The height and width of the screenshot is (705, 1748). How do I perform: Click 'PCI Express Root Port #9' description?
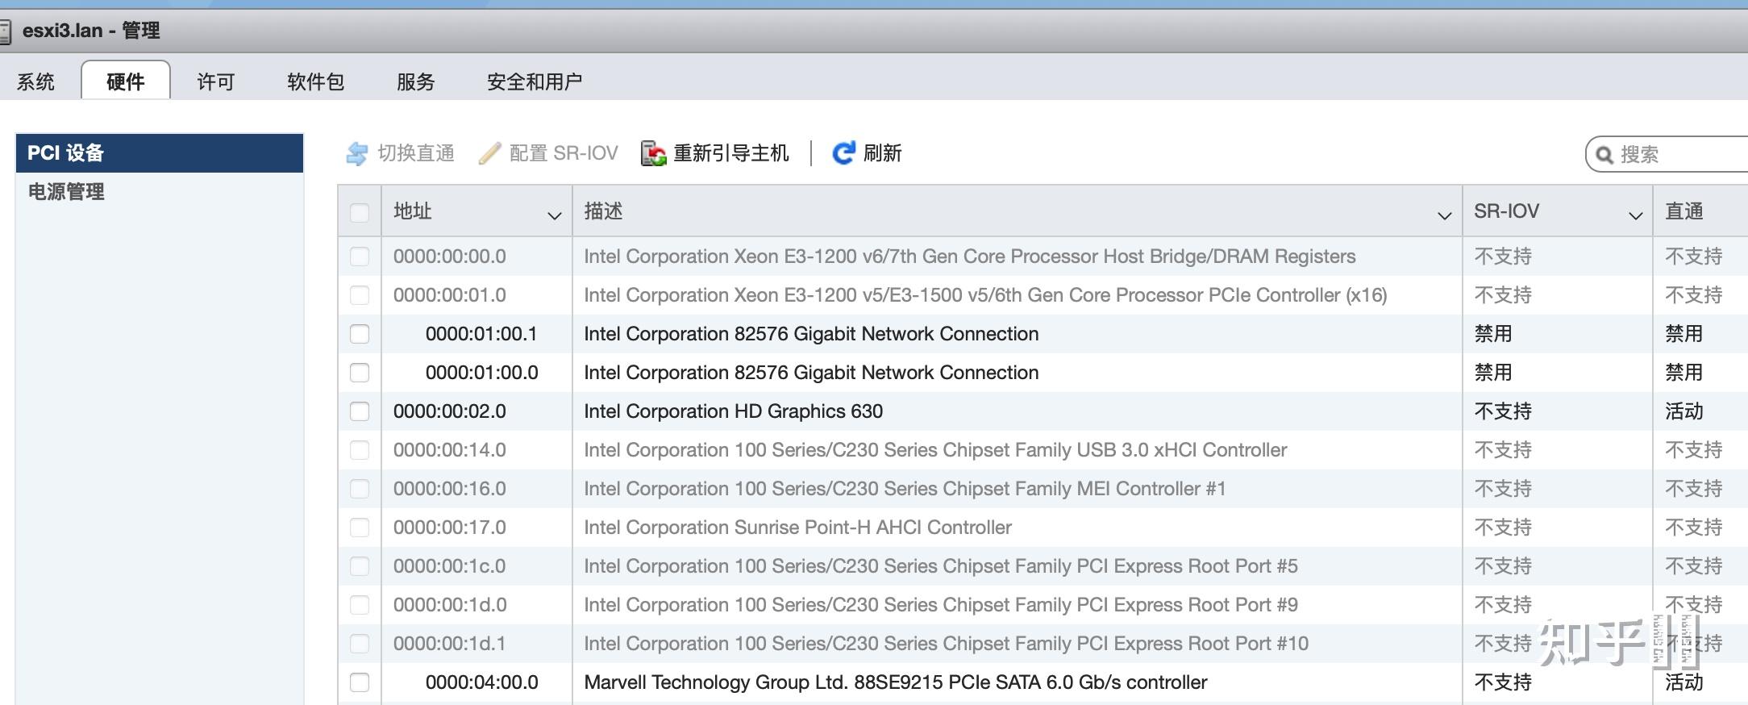(x=941, y=605)
